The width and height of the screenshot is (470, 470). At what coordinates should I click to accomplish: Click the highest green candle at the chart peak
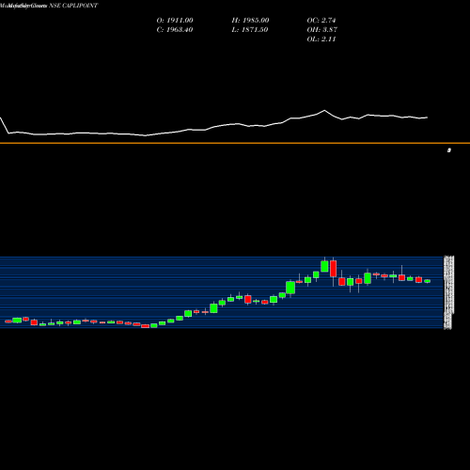tap(324, 266)
